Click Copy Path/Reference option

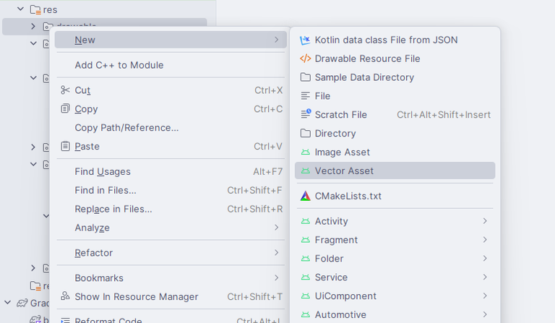click(x=126, y=128)
